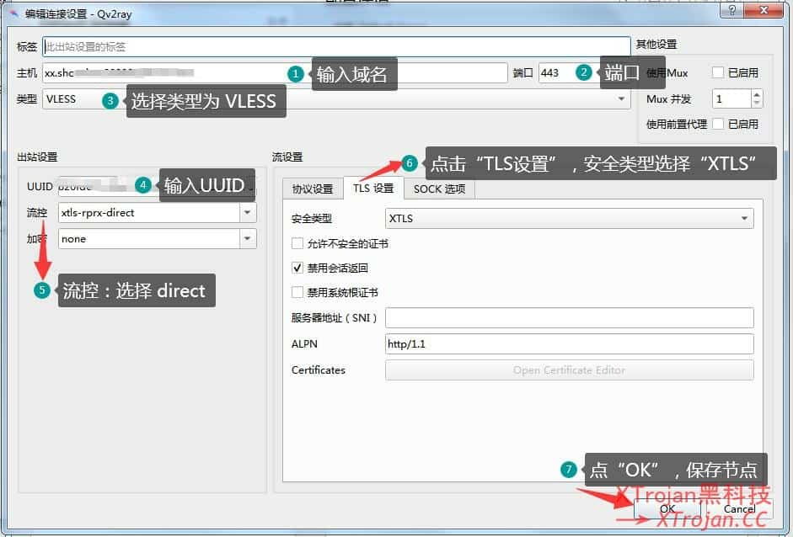Click the 服务器地址（SNI）input field
The image size is (793, 537).
pos(570,317)
